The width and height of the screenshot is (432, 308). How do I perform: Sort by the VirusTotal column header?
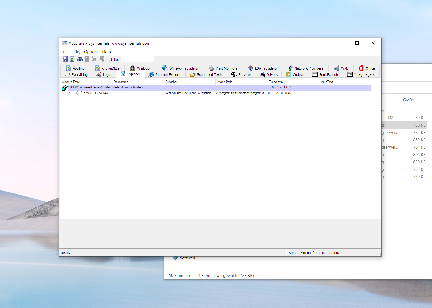345,82
